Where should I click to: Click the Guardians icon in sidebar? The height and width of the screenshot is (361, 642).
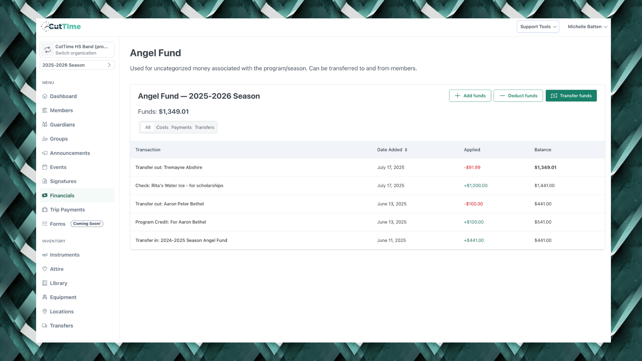(45, 125)
